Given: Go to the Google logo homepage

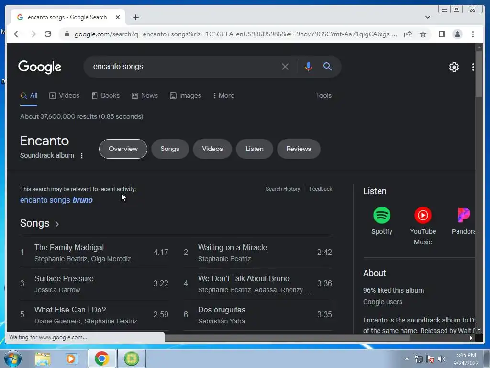Looking at the screenshot, I should (40, 67).
